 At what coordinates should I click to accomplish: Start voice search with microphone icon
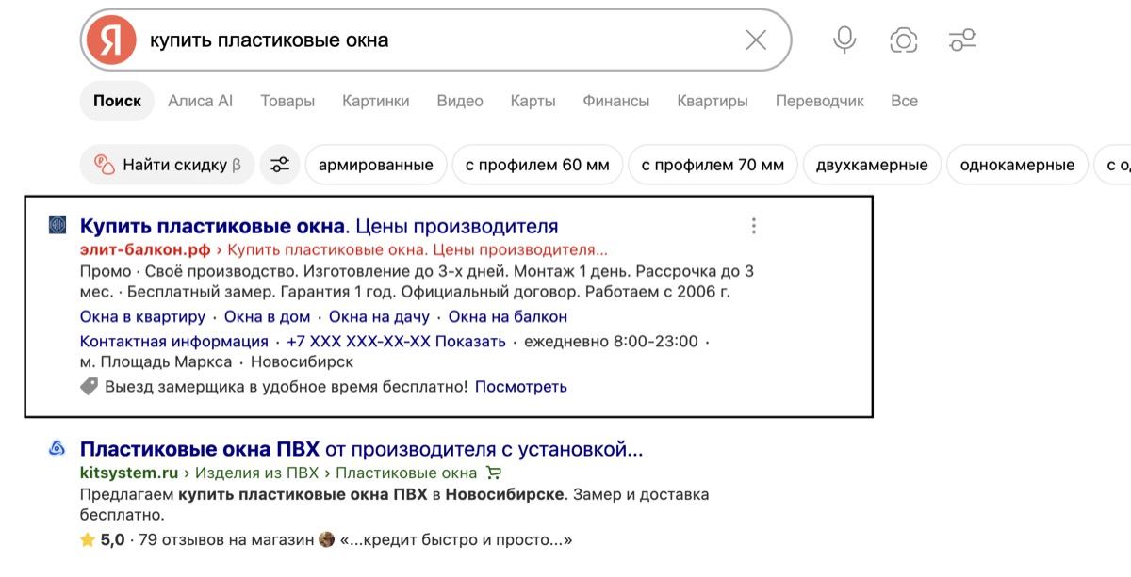click(x=844, y=40)
